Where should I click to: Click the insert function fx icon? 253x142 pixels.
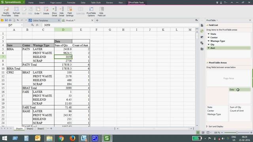[37, 25]
